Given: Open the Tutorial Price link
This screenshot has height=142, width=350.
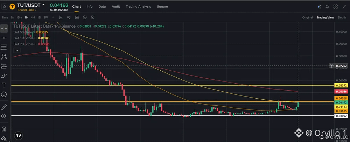Looking at the screenshot, I should 27,10.
